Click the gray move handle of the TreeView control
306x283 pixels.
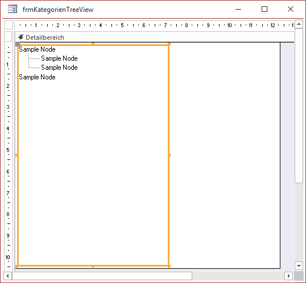pyautogui.click(x=18, y=44)
